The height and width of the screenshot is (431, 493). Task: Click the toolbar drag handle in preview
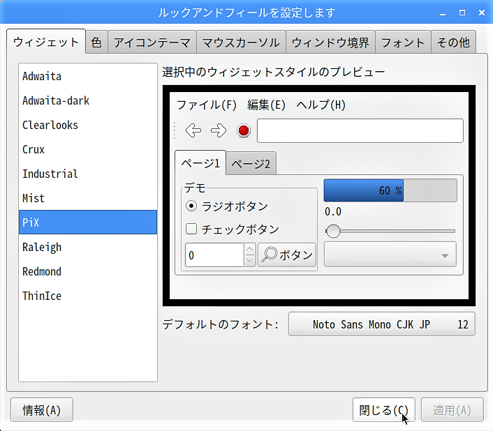175,130
